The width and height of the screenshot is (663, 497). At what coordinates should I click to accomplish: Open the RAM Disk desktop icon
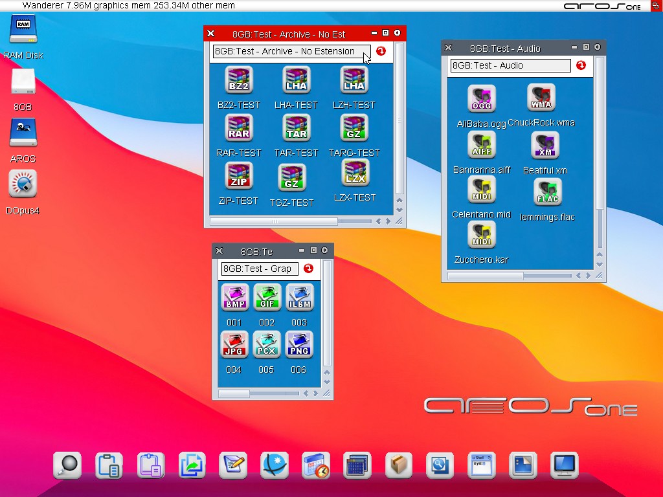23,29
